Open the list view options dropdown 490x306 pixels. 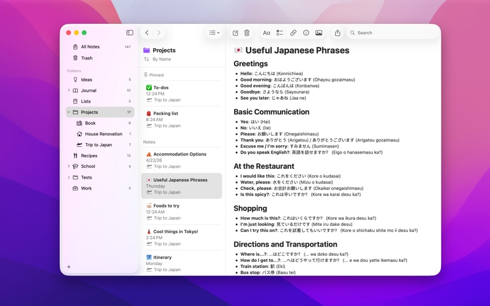(214, 33)
